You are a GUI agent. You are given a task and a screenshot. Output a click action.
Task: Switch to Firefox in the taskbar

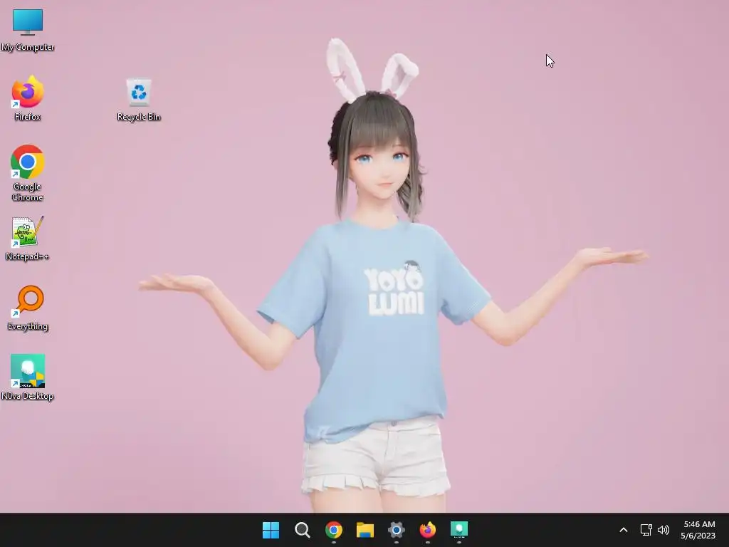point(428,530)
